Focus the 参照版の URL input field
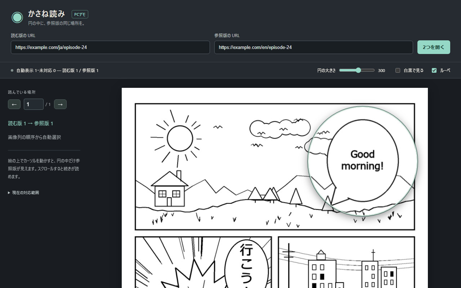 pyautogui.click(x=314, y=47)
